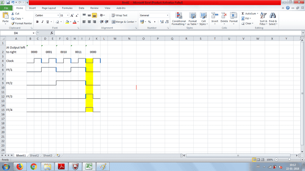The image size is (305, 171).
Task: Click the Insert Function fx icon
Action: 52,33
